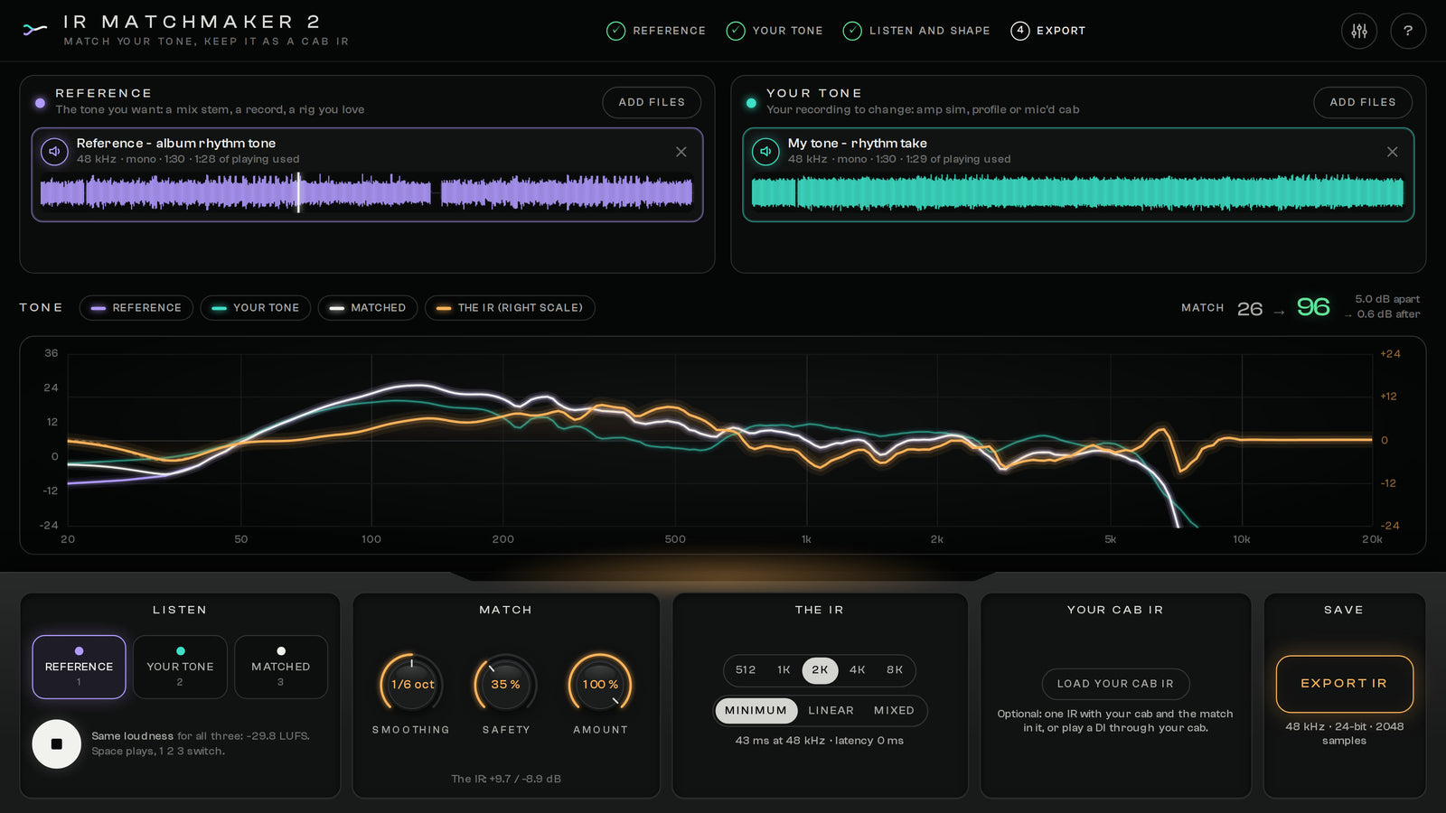Toggle the Matched curve visibility

[x=368, y=308]
